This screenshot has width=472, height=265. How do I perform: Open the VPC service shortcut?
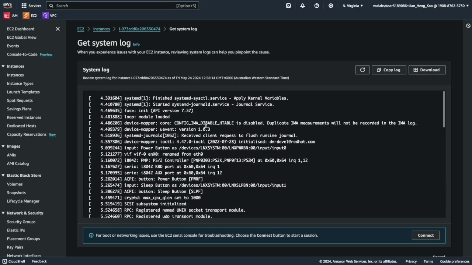pyautogui.click(x=49, y=15)
